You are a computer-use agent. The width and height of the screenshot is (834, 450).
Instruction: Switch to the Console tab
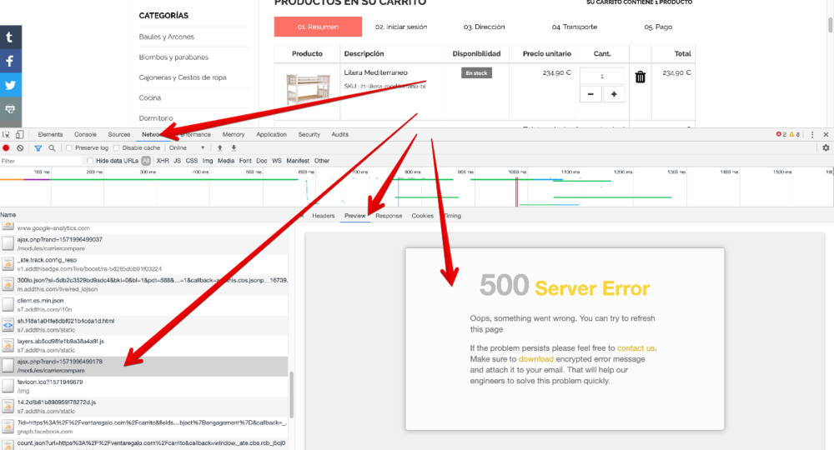click(85, 134)
